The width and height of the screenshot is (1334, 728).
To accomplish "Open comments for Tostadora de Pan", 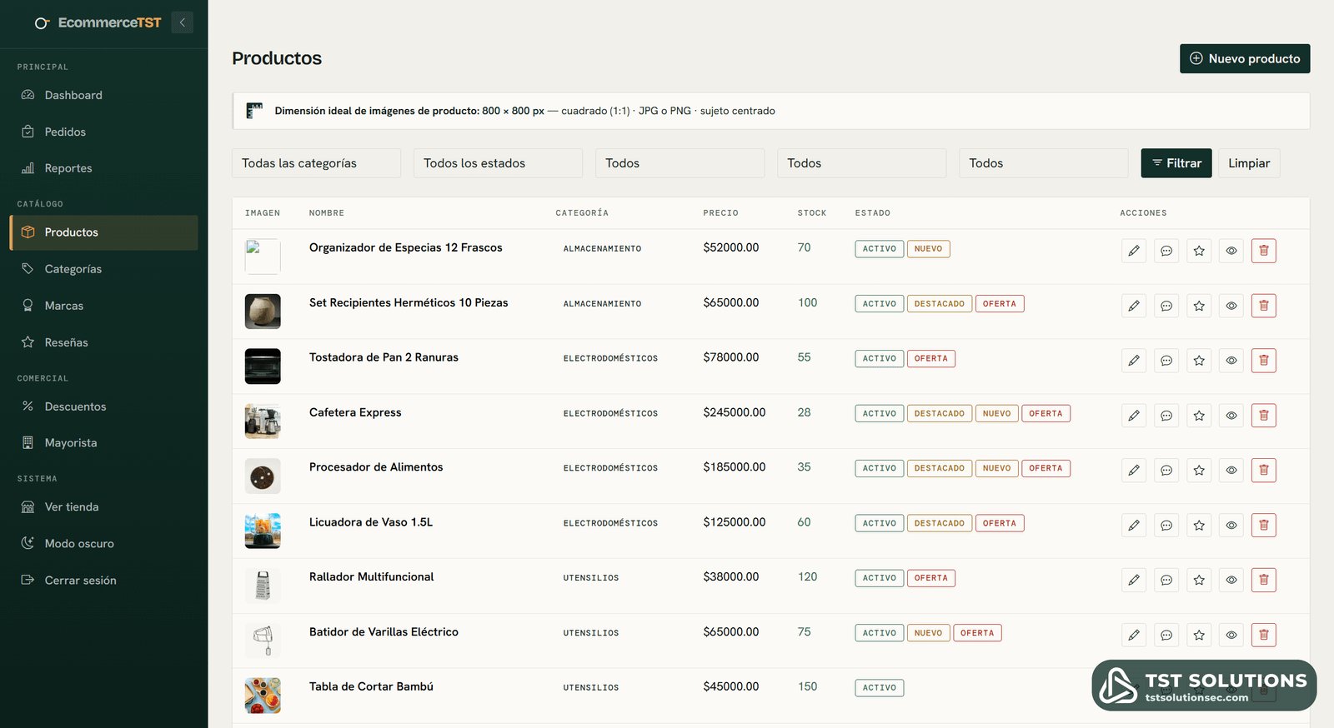I will click(1166, 361).
